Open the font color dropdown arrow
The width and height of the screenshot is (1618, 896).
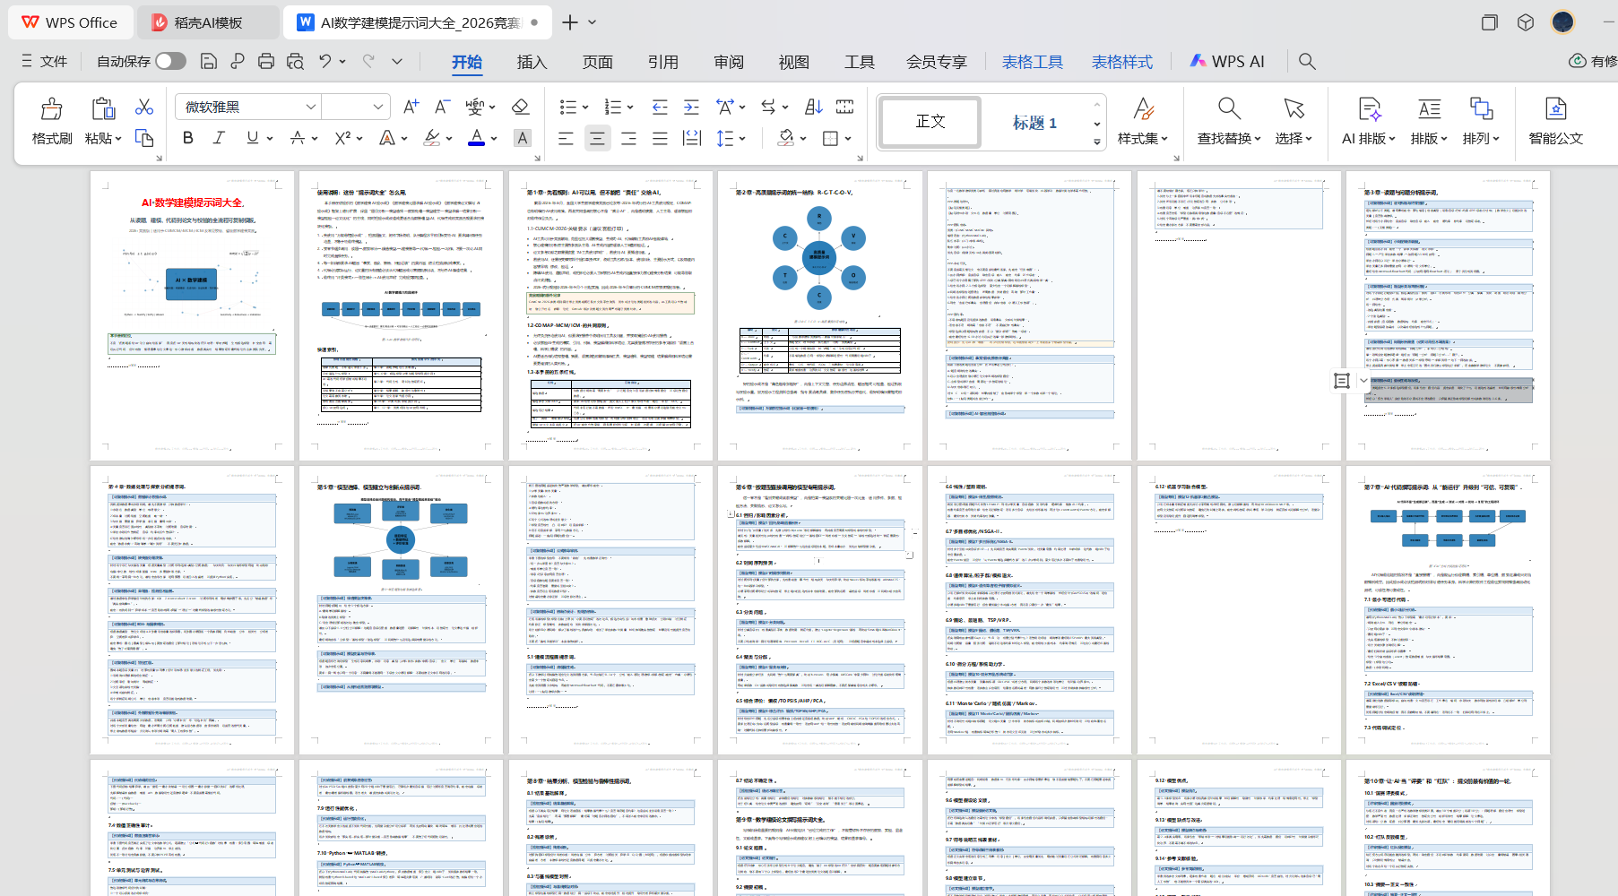tap(494, 139)
